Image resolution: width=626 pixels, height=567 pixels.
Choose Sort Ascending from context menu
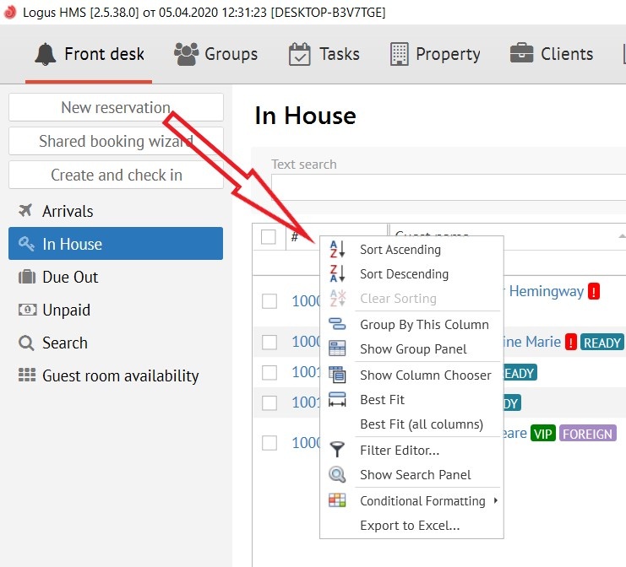[411, 250]
